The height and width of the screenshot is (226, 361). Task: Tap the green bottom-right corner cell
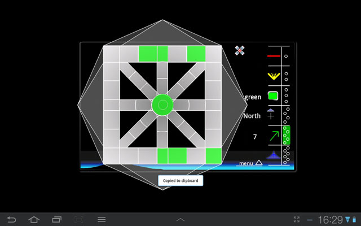pyautogui.click(x=213, y=156)
